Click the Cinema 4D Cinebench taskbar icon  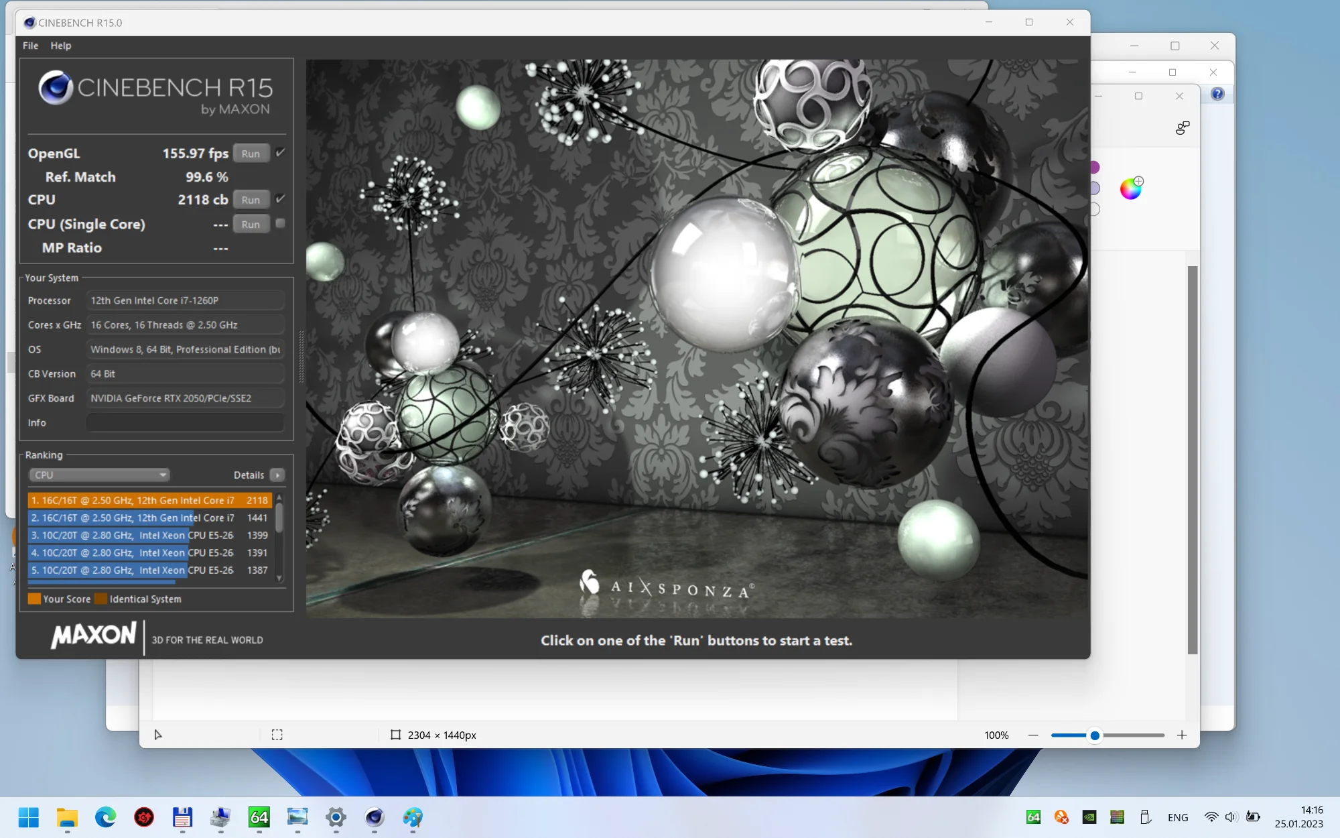point(374,817)
